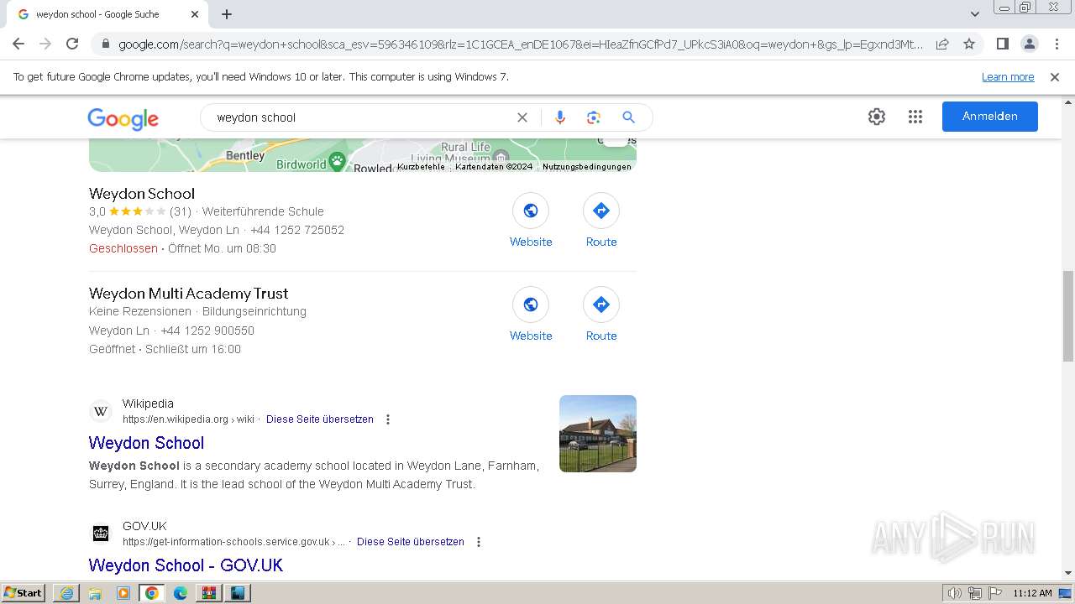Open more options for GOV.UK result

pos(479,542)
